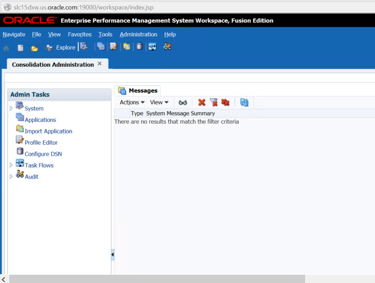Click the horizontal scrollbar left arrow
The height and width of the screenshot is (283, 375).
pyautogui.click(x=4, y=279)
